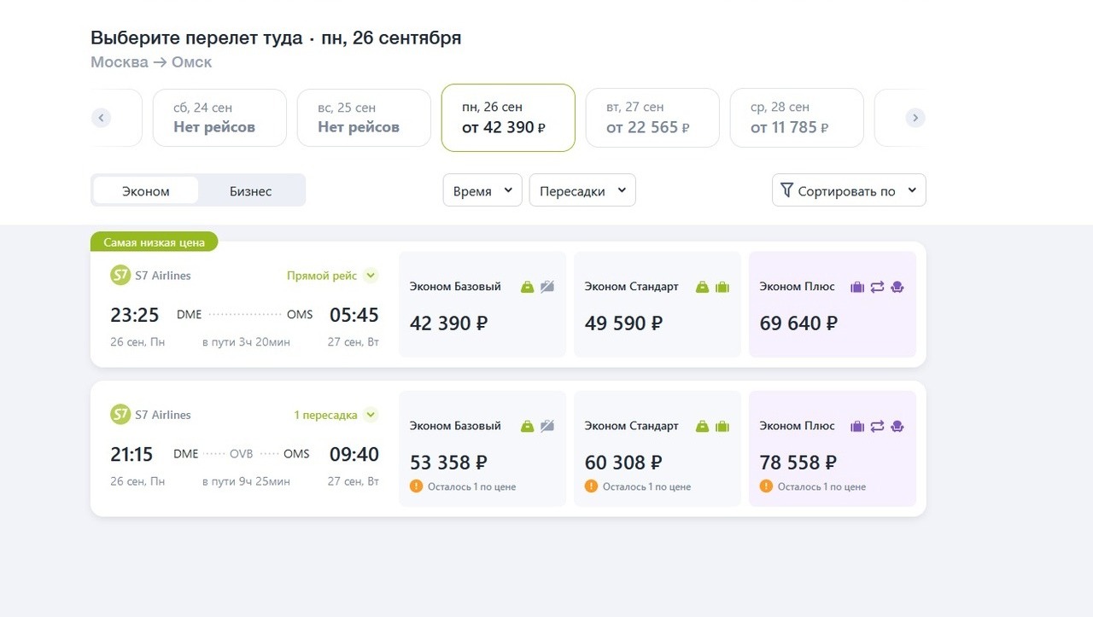Screen dimensions: 1093x617
Task: Click the seat icon in direct flight Эконом Плюс
Action: 897,287
